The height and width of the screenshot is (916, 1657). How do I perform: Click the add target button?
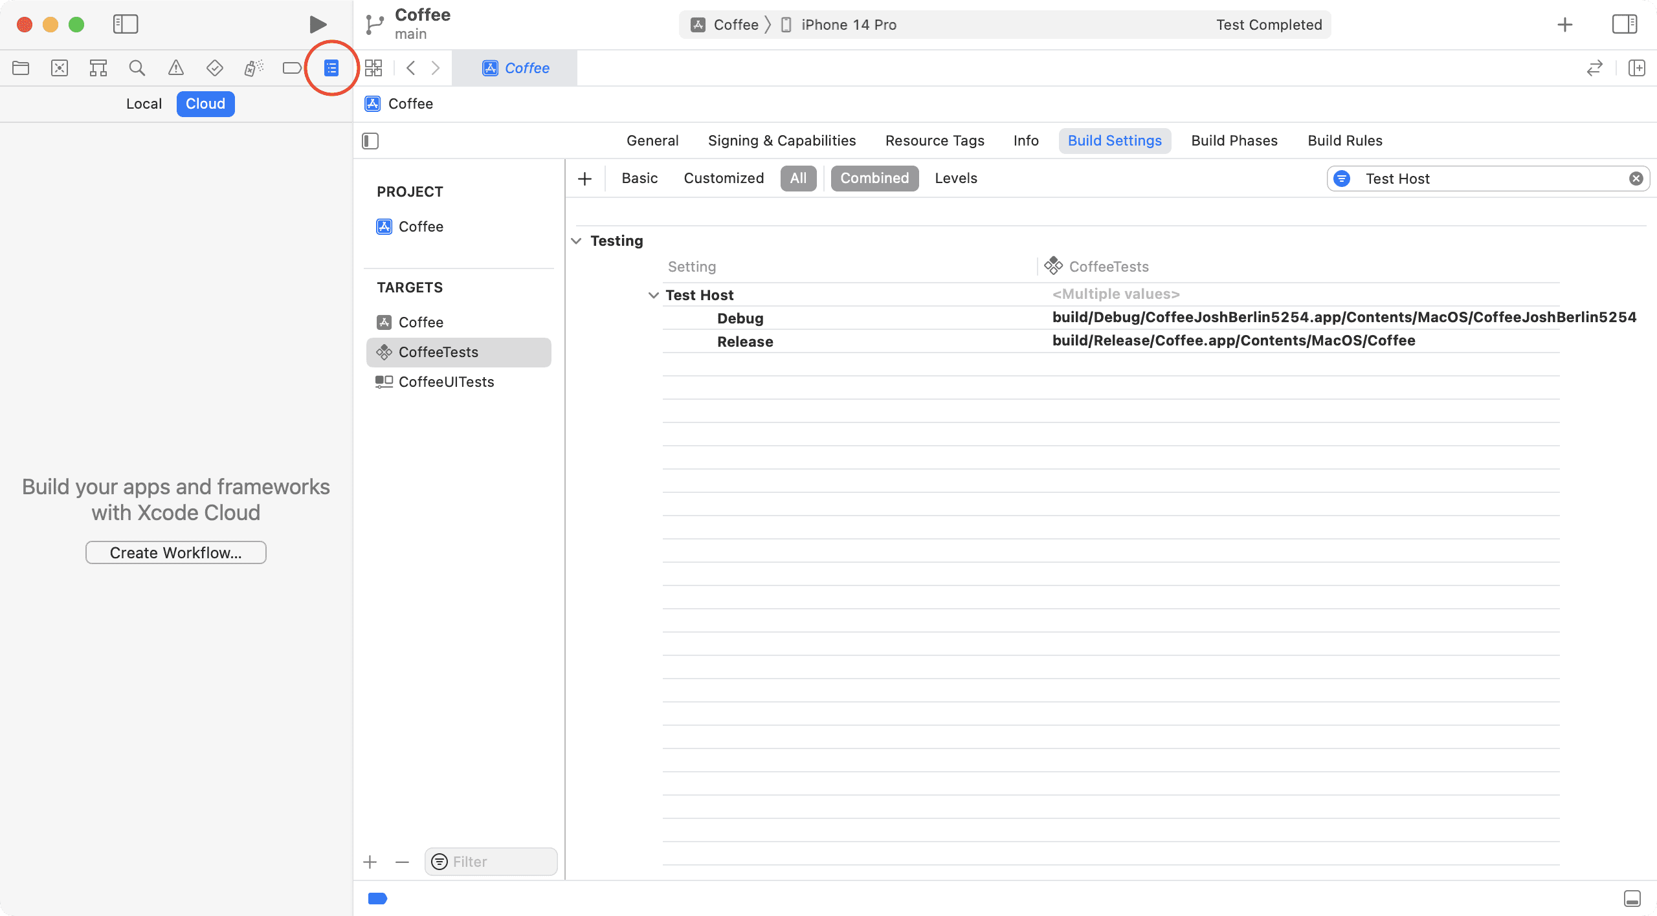(x=369, y=861)
